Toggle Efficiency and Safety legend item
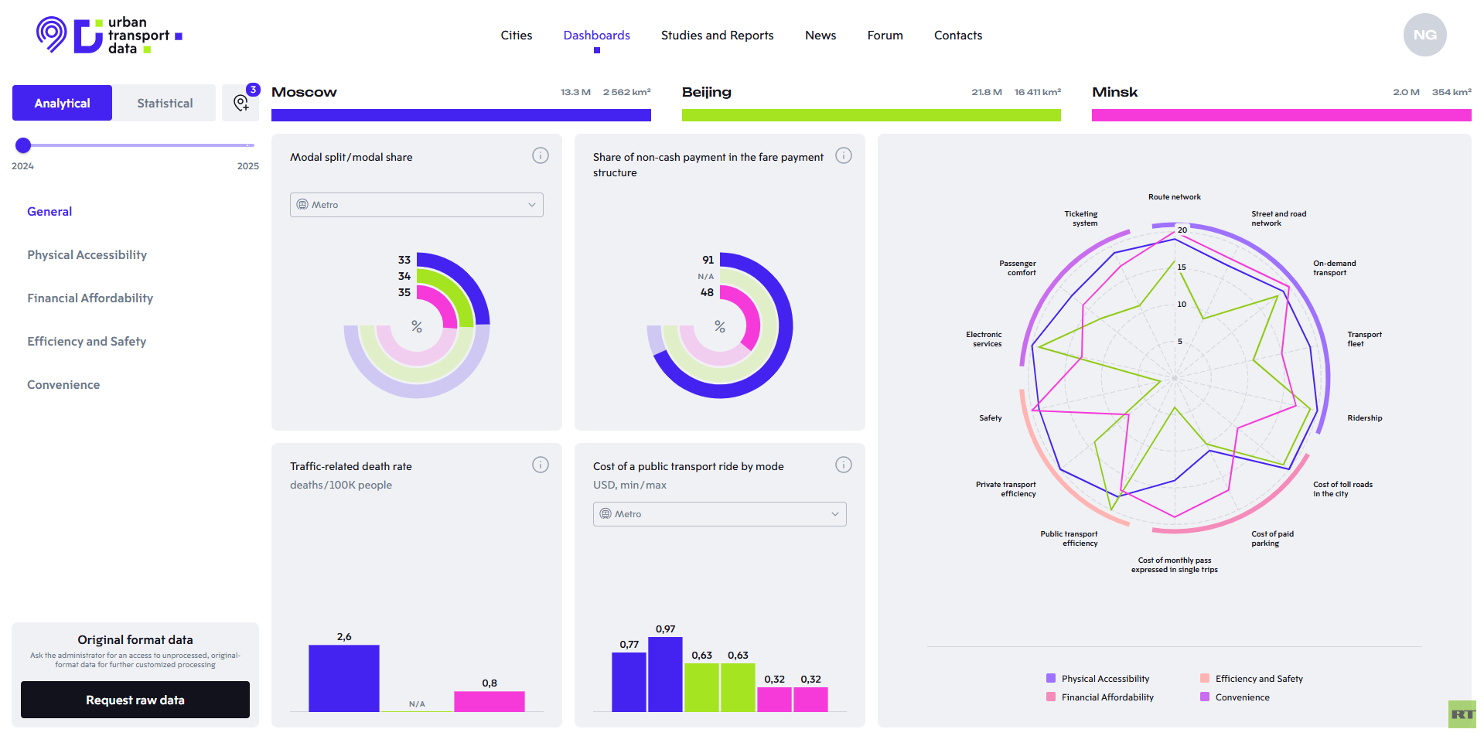The width and height of the screenshot is (1484, 736). [x=1258, y=679]
